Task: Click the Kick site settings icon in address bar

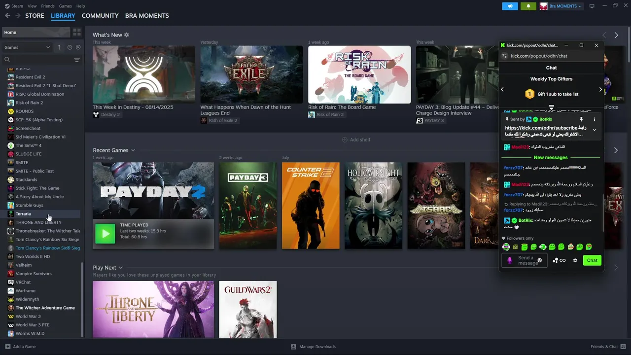Action: click(504, 56)
